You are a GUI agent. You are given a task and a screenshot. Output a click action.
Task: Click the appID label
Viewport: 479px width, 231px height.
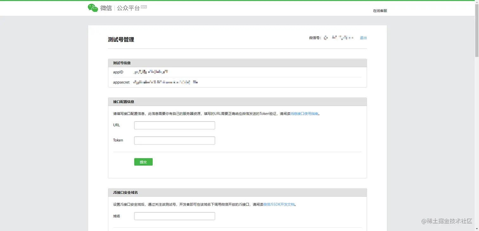[x=118, y=72]
